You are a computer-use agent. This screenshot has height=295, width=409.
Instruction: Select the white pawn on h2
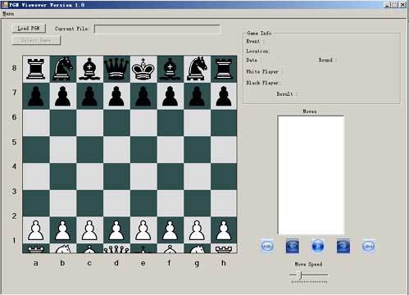coord(224,230)
